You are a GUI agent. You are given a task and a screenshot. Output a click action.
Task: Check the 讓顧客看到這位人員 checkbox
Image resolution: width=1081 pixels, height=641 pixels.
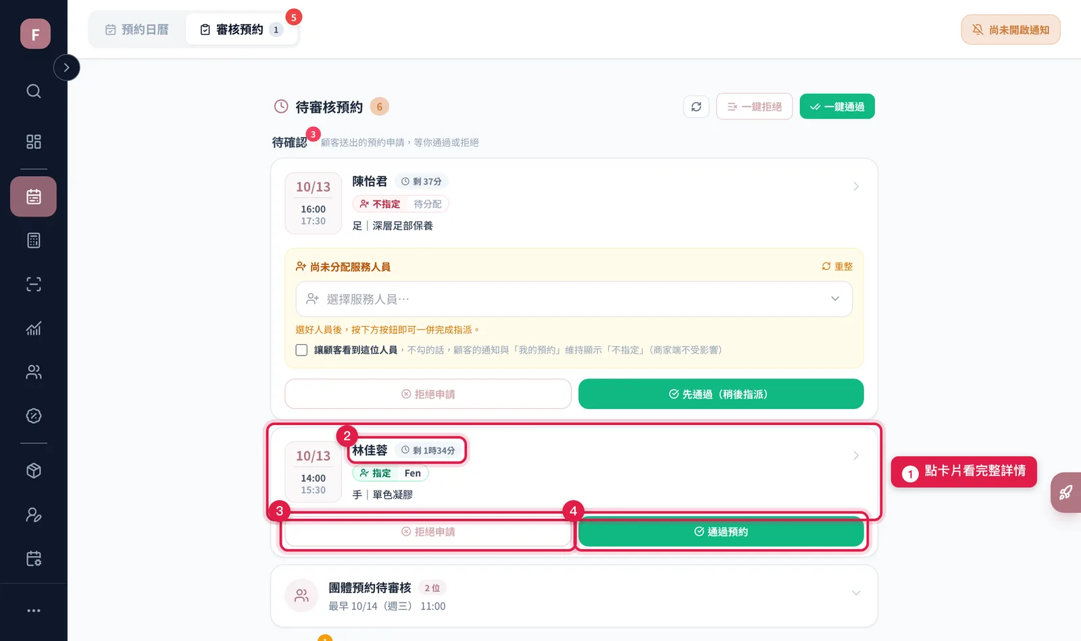click(x=301, y=350)
